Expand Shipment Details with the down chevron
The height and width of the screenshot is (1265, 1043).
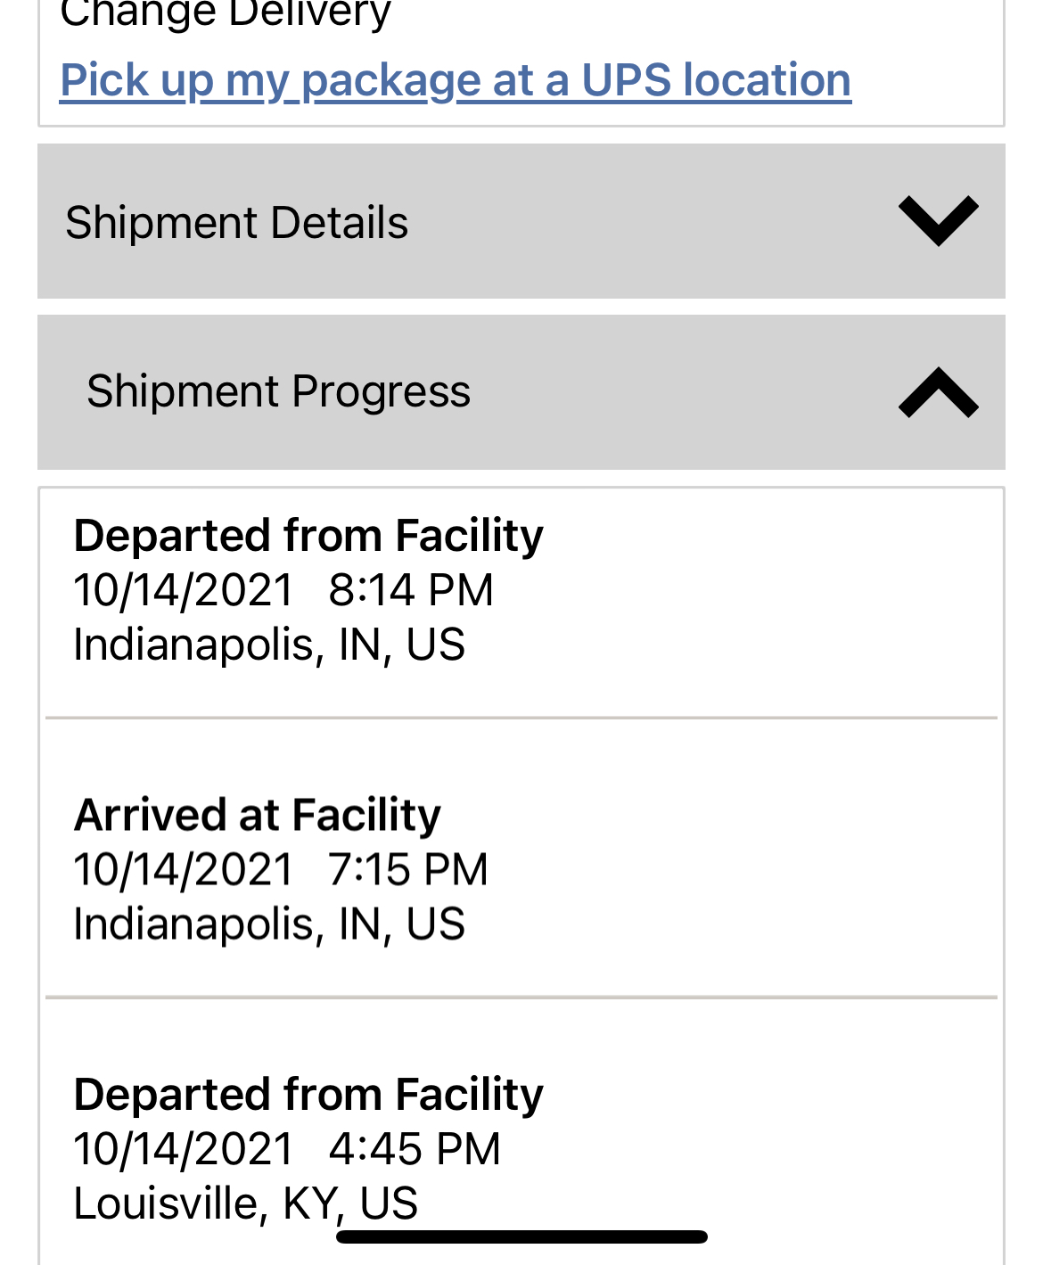[938, 220]
